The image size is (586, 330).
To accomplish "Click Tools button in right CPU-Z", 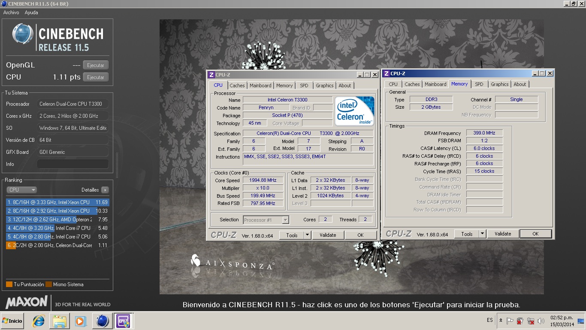I will coord(467,234).
